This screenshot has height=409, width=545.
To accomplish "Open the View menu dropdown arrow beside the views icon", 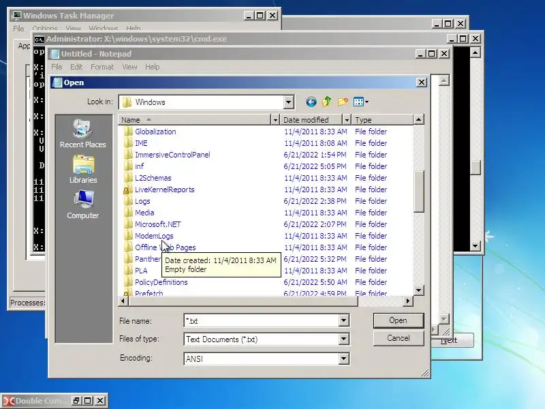I will coord(367,102).
